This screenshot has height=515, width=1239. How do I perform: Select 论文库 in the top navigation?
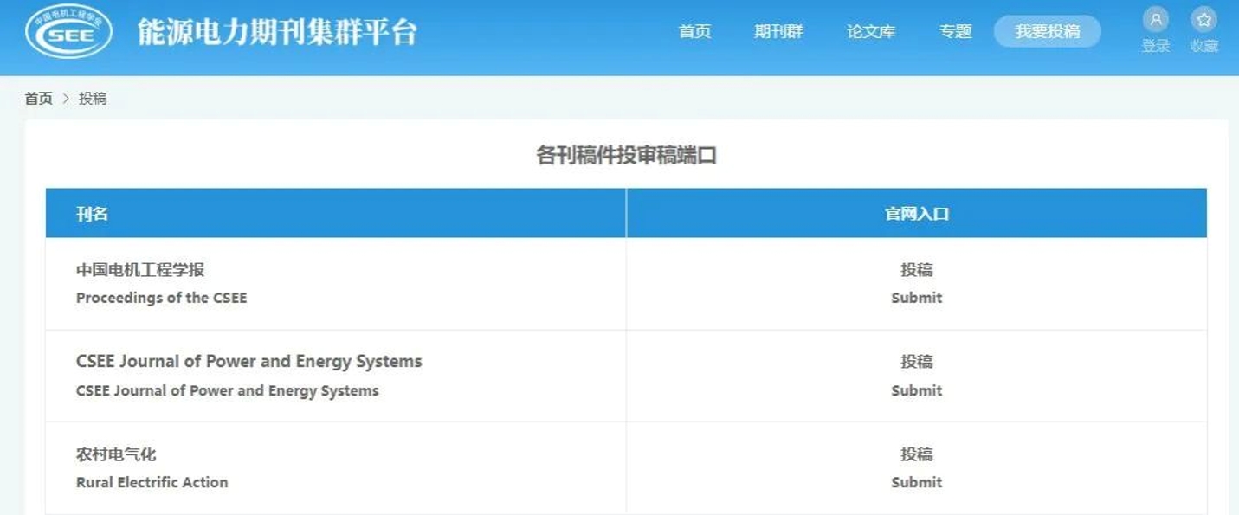click(x=870, y=32)
